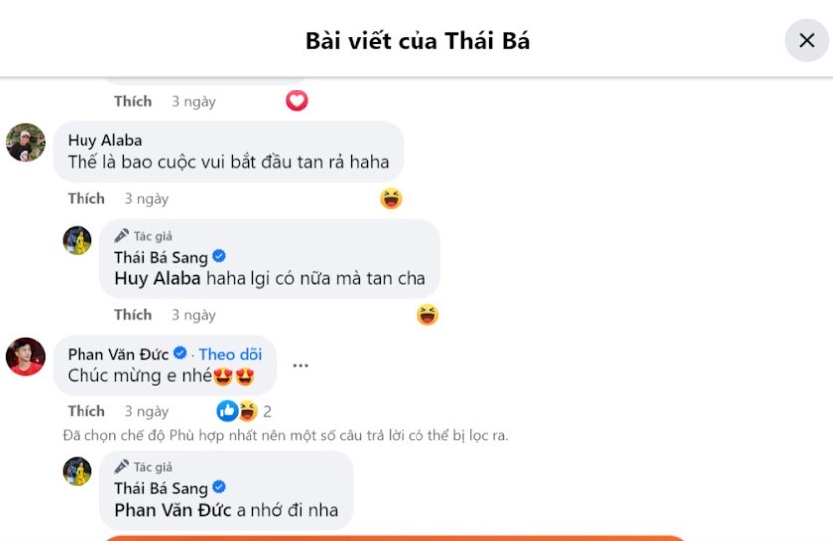Follow Phan Văn Đức via Theo dõi
Image resolution: width=833 pixels, height=541 pixels.
(x=231, y=354)
